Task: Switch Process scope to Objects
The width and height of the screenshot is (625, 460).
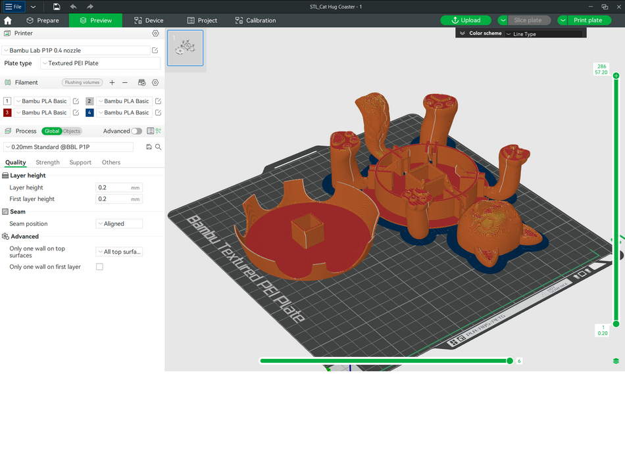Action: (72, 131)
